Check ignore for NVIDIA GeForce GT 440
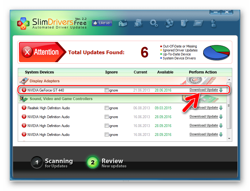Screen dimensions: 250x191 pos(106,90)
